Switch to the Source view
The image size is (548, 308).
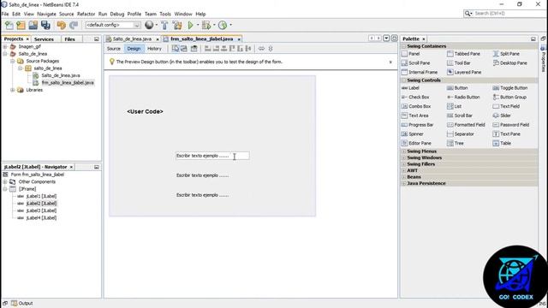[x=114, y=49]
